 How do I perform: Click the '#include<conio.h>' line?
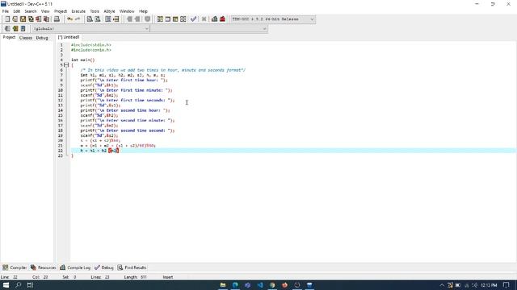point(91,50)
